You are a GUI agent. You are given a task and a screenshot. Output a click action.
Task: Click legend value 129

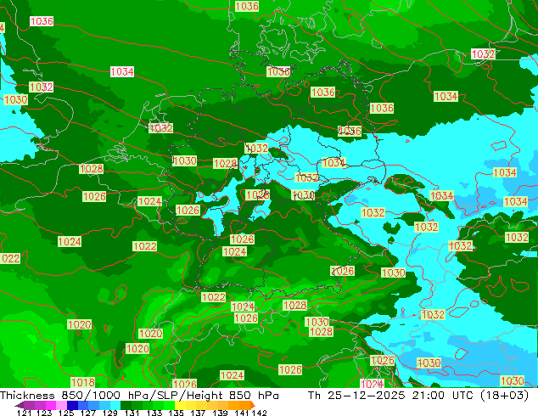pos(110,413)
